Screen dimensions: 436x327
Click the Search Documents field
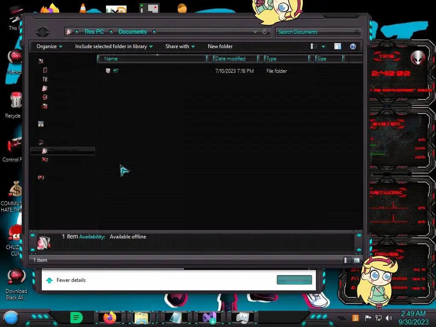click(x=318, y=32)
